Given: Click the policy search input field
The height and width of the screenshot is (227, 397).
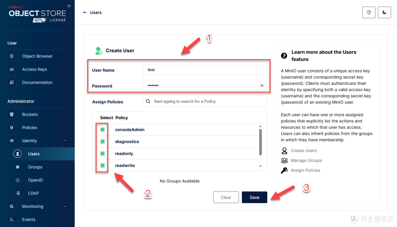Looking at the screenshot, I should tap(205, 101).
